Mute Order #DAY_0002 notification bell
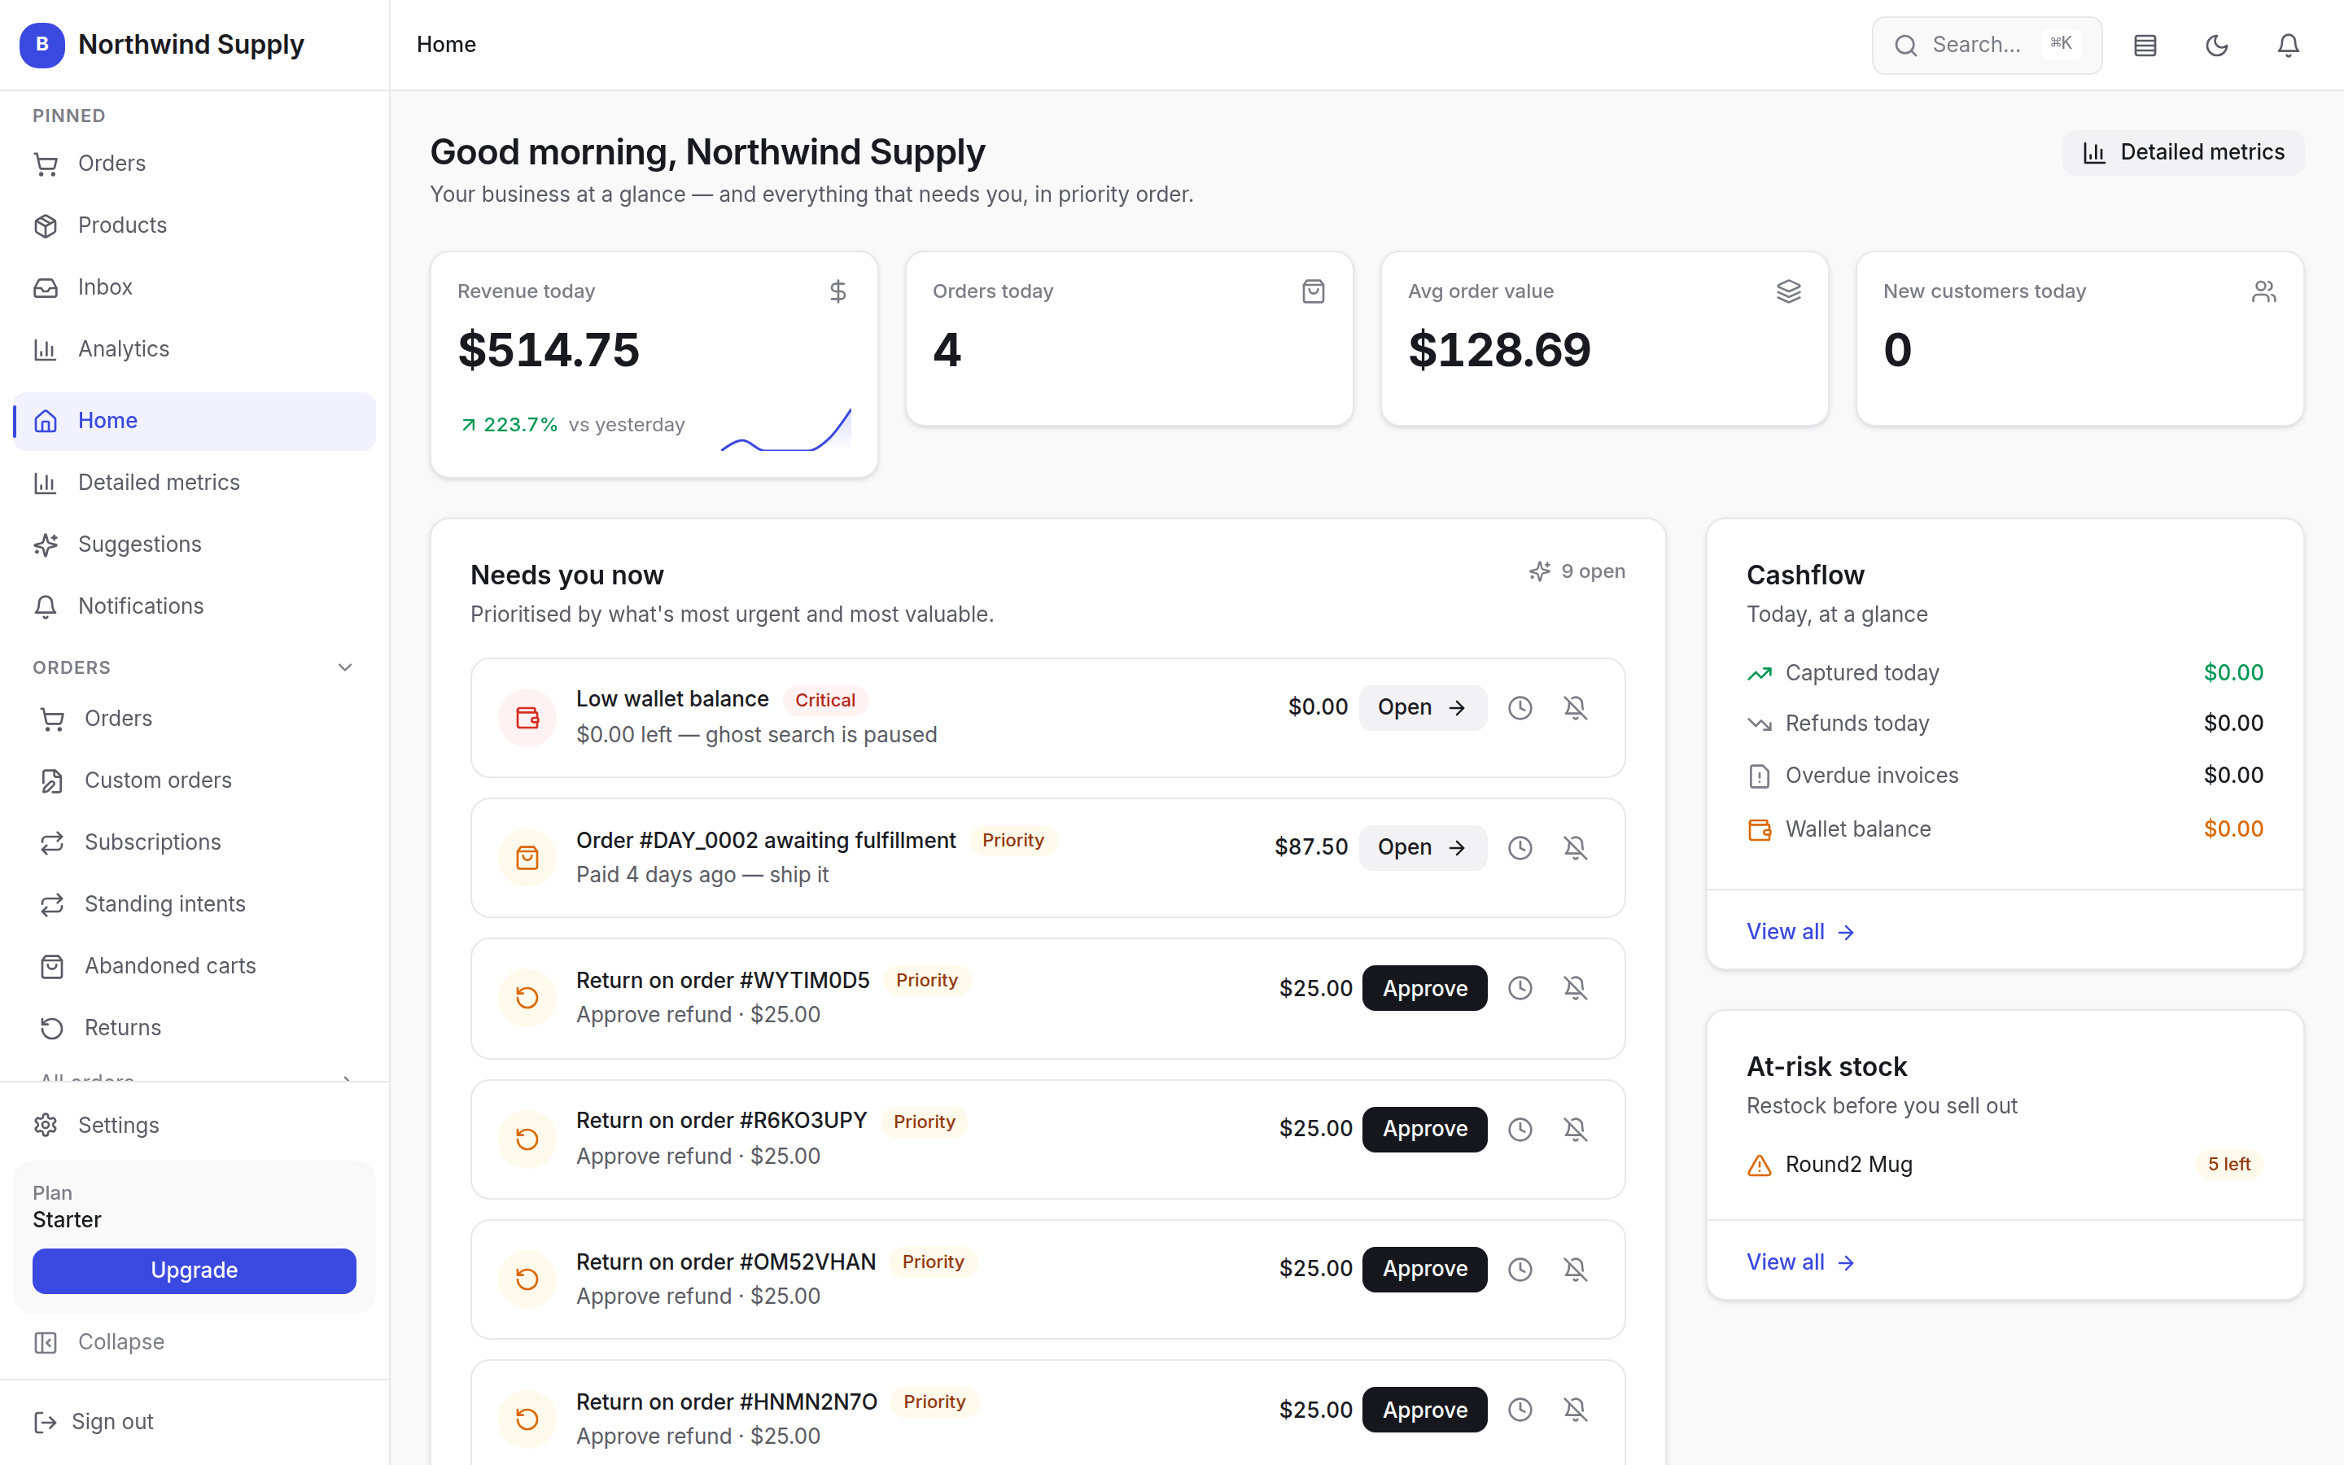2344x1465 pixels. (1575, 848)
